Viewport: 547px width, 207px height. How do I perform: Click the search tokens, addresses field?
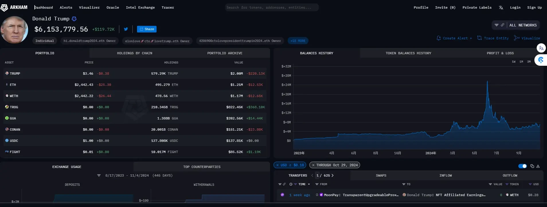[x=271, y=7]
